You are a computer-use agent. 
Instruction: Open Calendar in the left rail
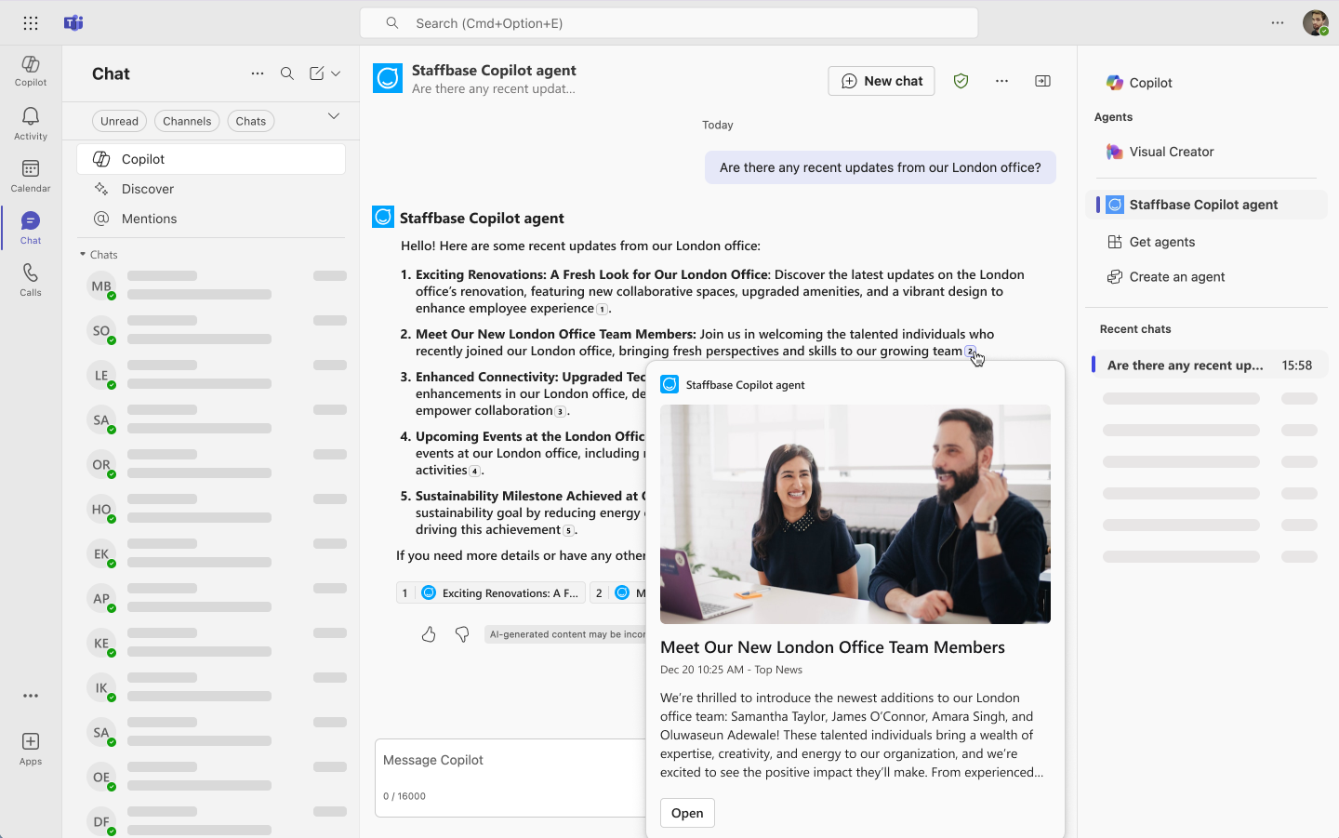(x=31, y=176)
